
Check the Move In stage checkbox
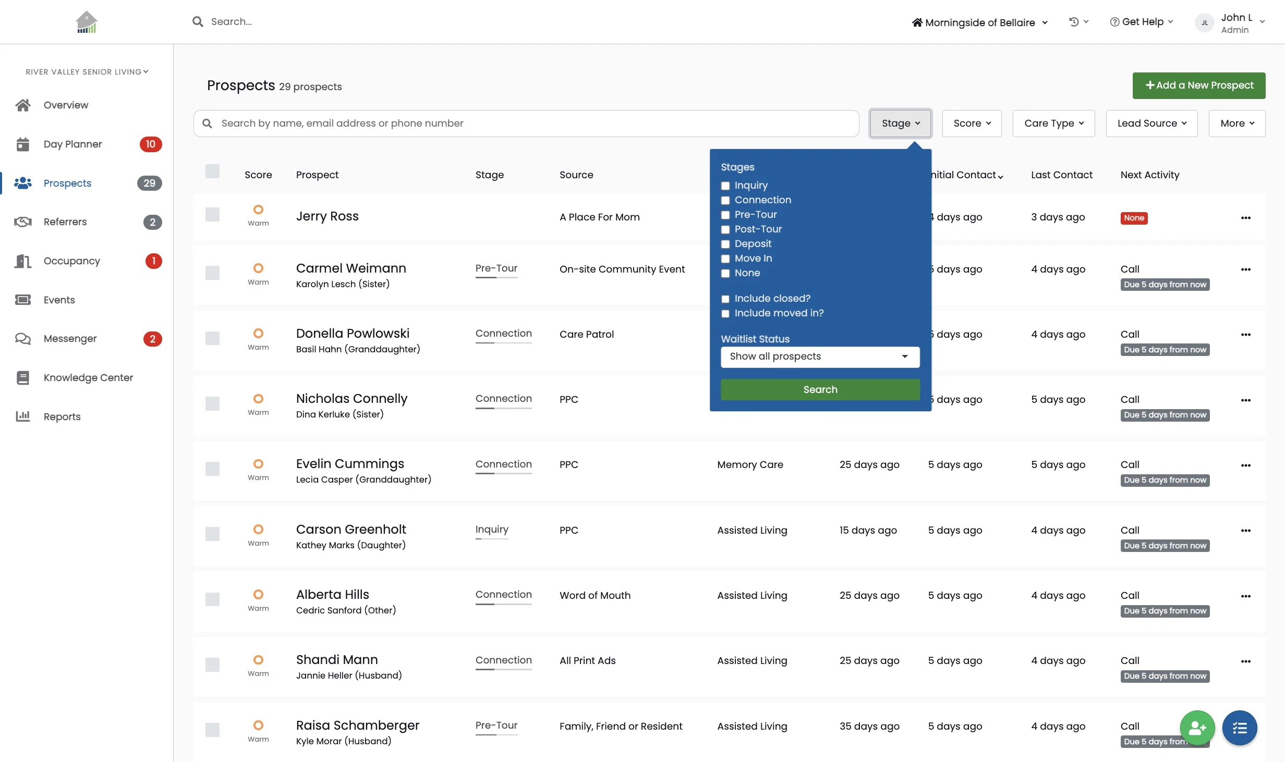tap(725, 259)
